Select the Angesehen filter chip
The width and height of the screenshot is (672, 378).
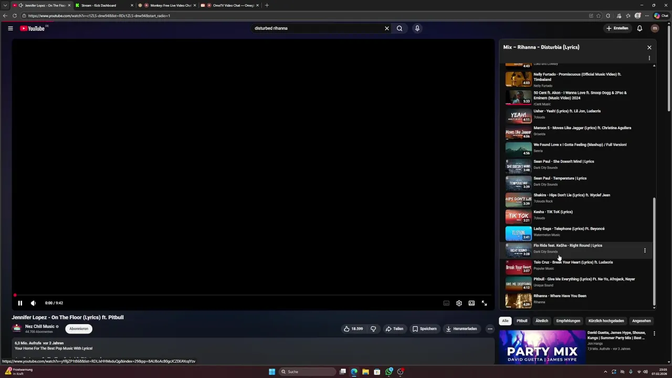coord(642,321)
